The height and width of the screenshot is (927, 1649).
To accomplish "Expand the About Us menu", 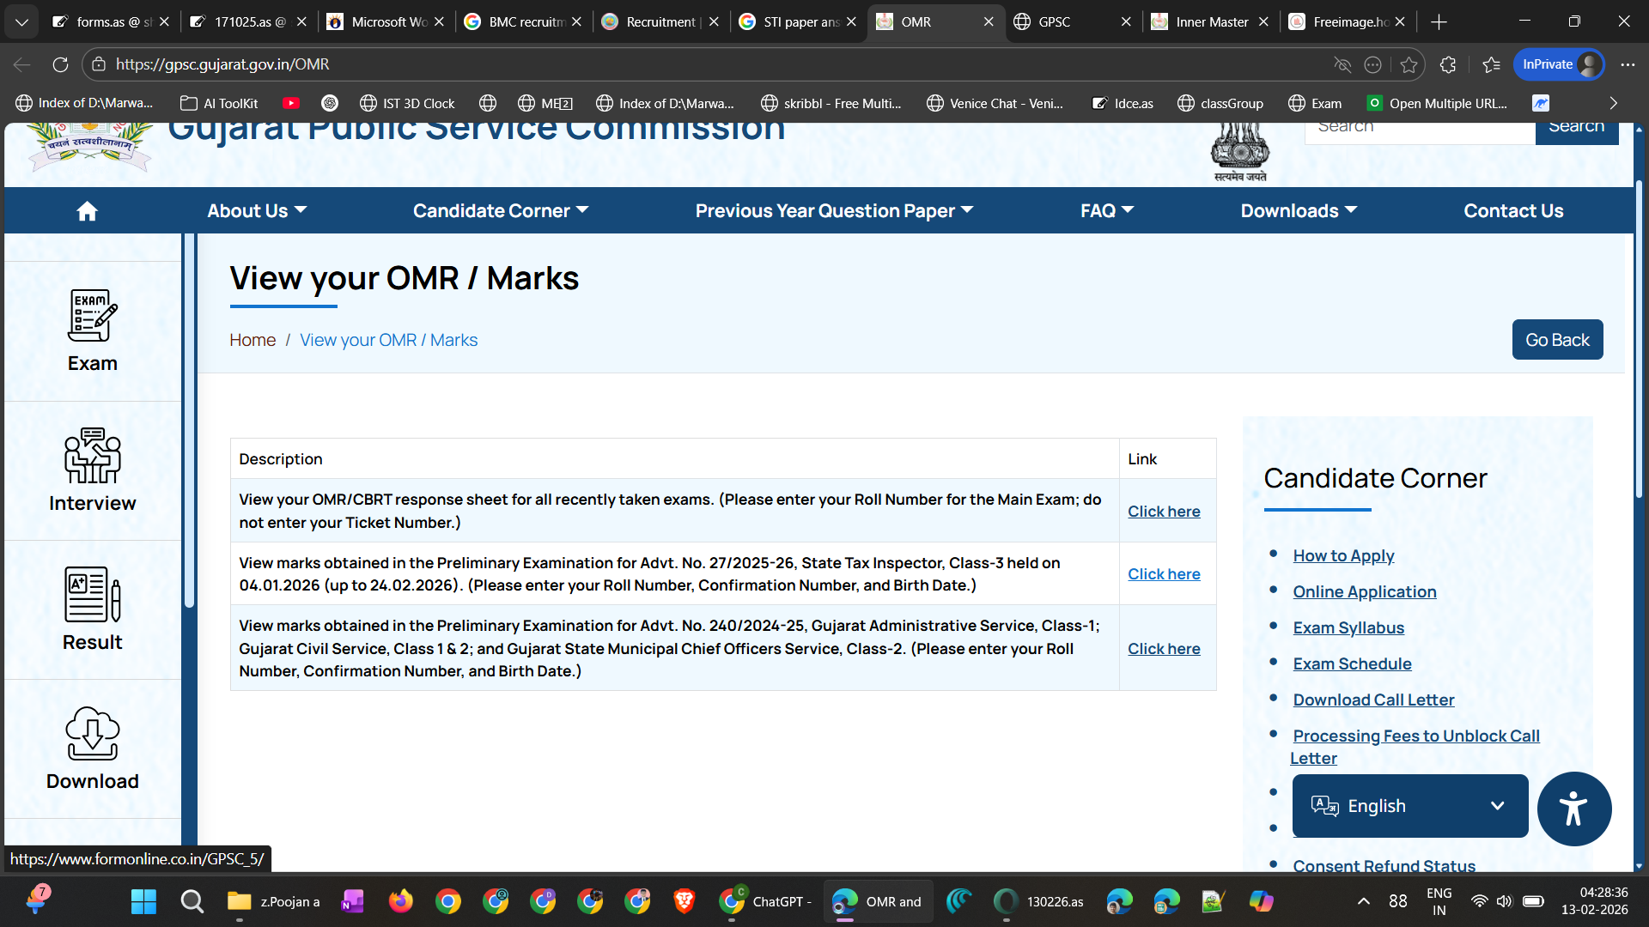I will click(x=256, y=211).
